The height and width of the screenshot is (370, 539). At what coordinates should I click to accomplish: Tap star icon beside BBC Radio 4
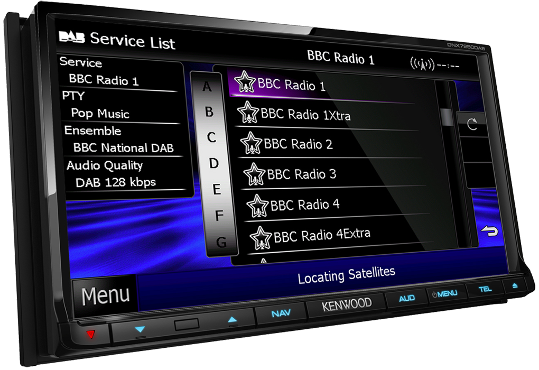coord(257,206)
